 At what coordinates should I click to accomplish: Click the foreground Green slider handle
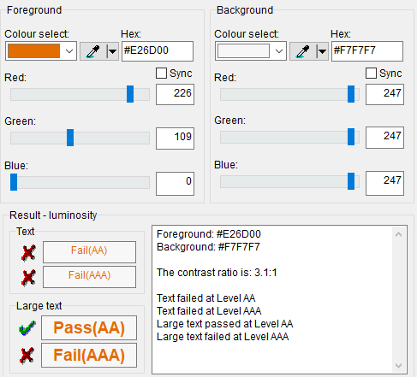pos(70,138)
